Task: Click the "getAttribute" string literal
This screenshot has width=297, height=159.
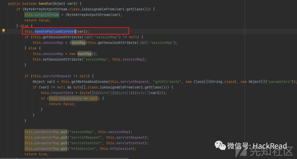Action: tap(167, 82)
